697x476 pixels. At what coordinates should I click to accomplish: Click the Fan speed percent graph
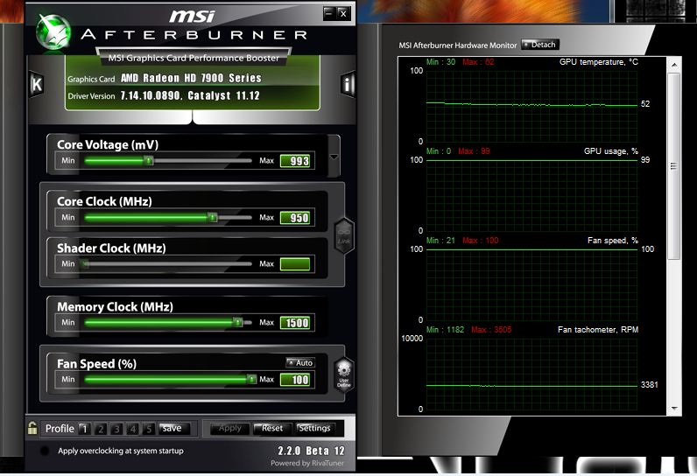[x=532, y=284]
